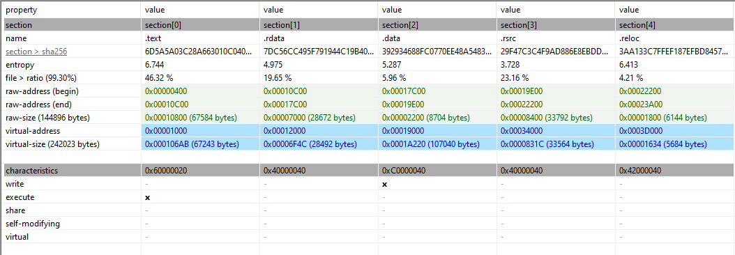Click the write flag x for .data
The image size is (735, 255).
pyautogui.click(x=384, y=184)
